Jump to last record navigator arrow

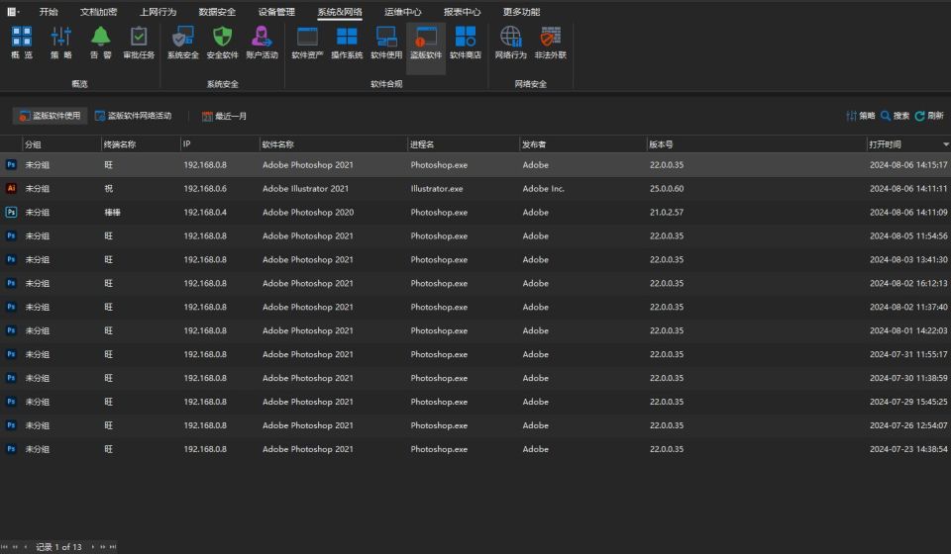pos(113,547)
